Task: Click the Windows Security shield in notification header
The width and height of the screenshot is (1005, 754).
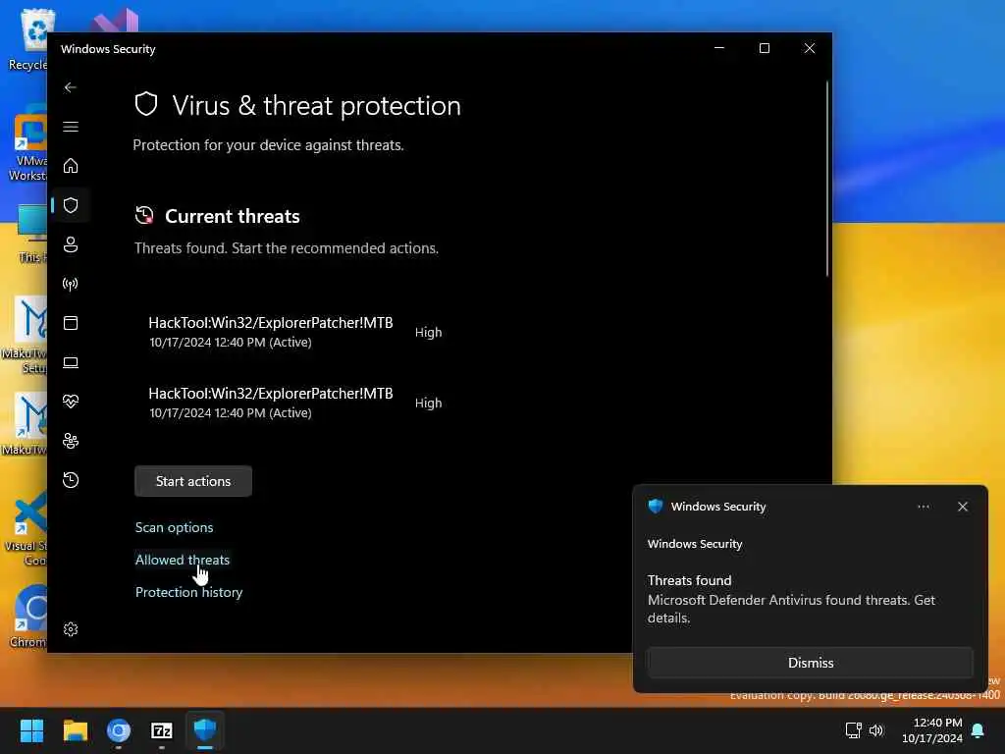Action: (x=655, y=507)
